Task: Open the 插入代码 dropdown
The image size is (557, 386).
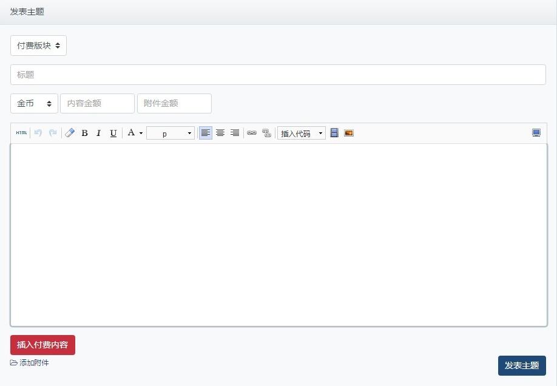Action: 302,134
